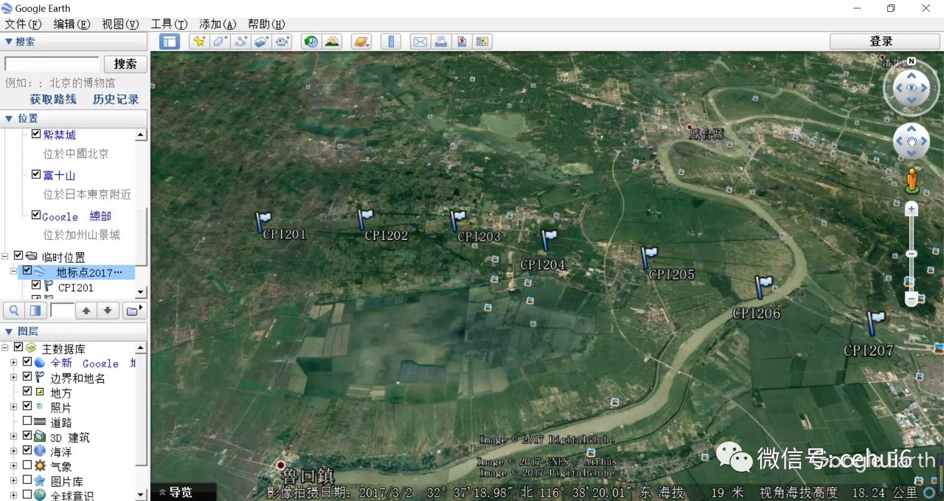Image resolution: width=944 pixels, height=501 pixels.
Task: Toggle sunlight across the landscape
Action: point(332,42)
